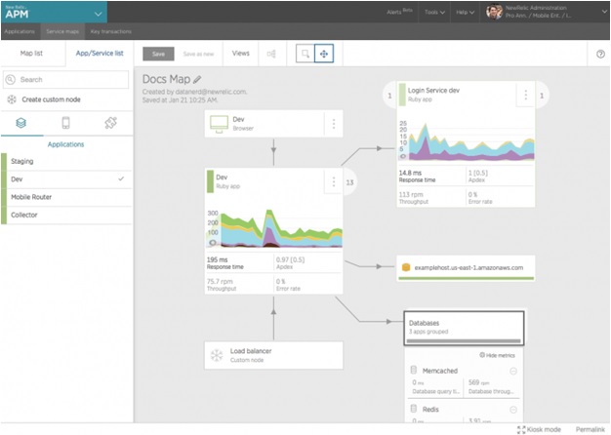Select Mobile Router in applications list
This screenshot has width=611, height=435.
66,197
